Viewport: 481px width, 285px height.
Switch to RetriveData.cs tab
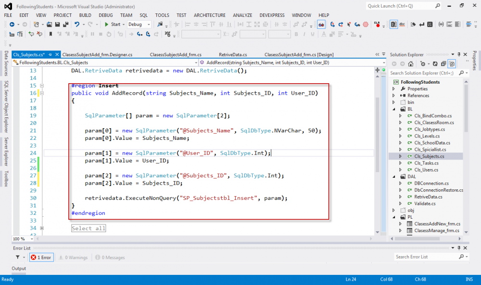(x=233, y=54)
